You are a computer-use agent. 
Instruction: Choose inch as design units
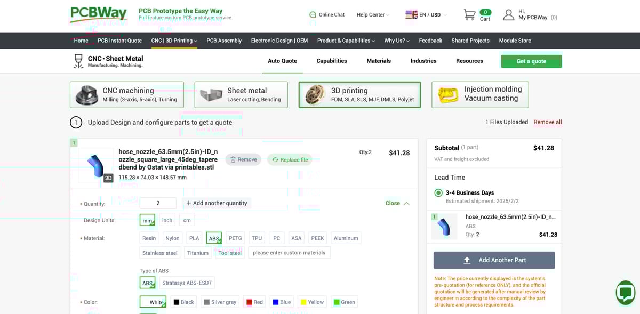[x=167, y=220]
